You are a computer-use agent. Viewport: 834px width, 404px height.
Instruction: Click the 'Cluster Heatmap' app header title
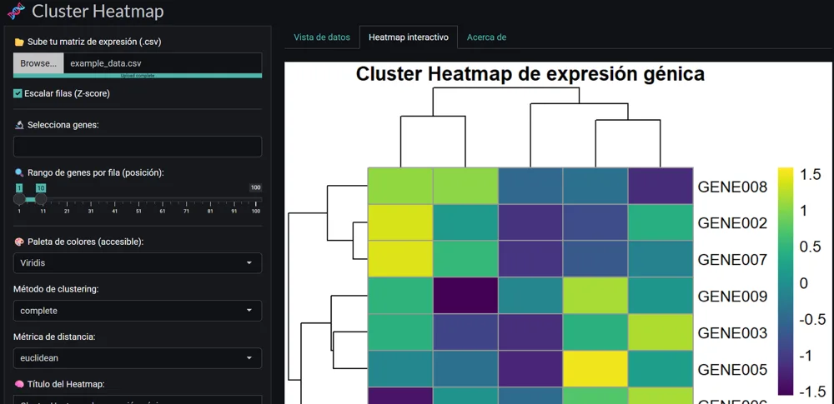98,11
